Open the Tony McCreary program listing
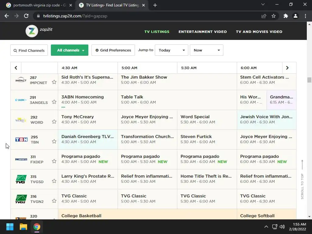Screen dimensions: 312x234 pos(88,119)
